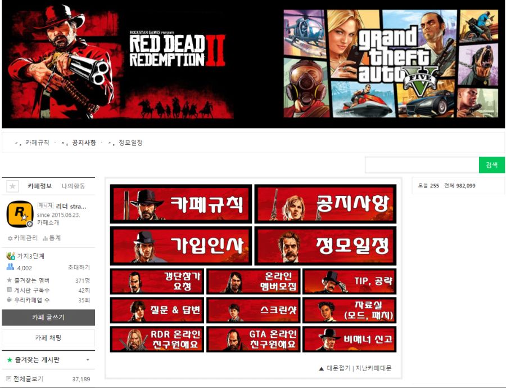Open the TIP, 공략 banner
This screenshot has height=388, width=506.
(x=350, y=282)
